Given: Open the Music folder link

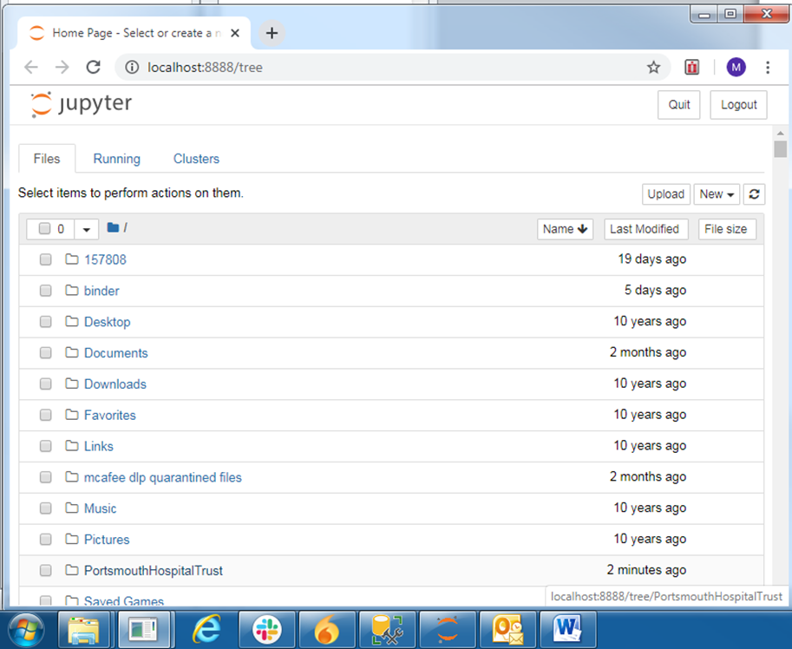Looking at the screenshot, I should (x=100, y=508).
